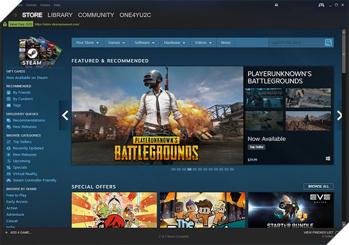349x245 pixels.
Task: Switch to the STORE tab
Action: click(32, 15)
